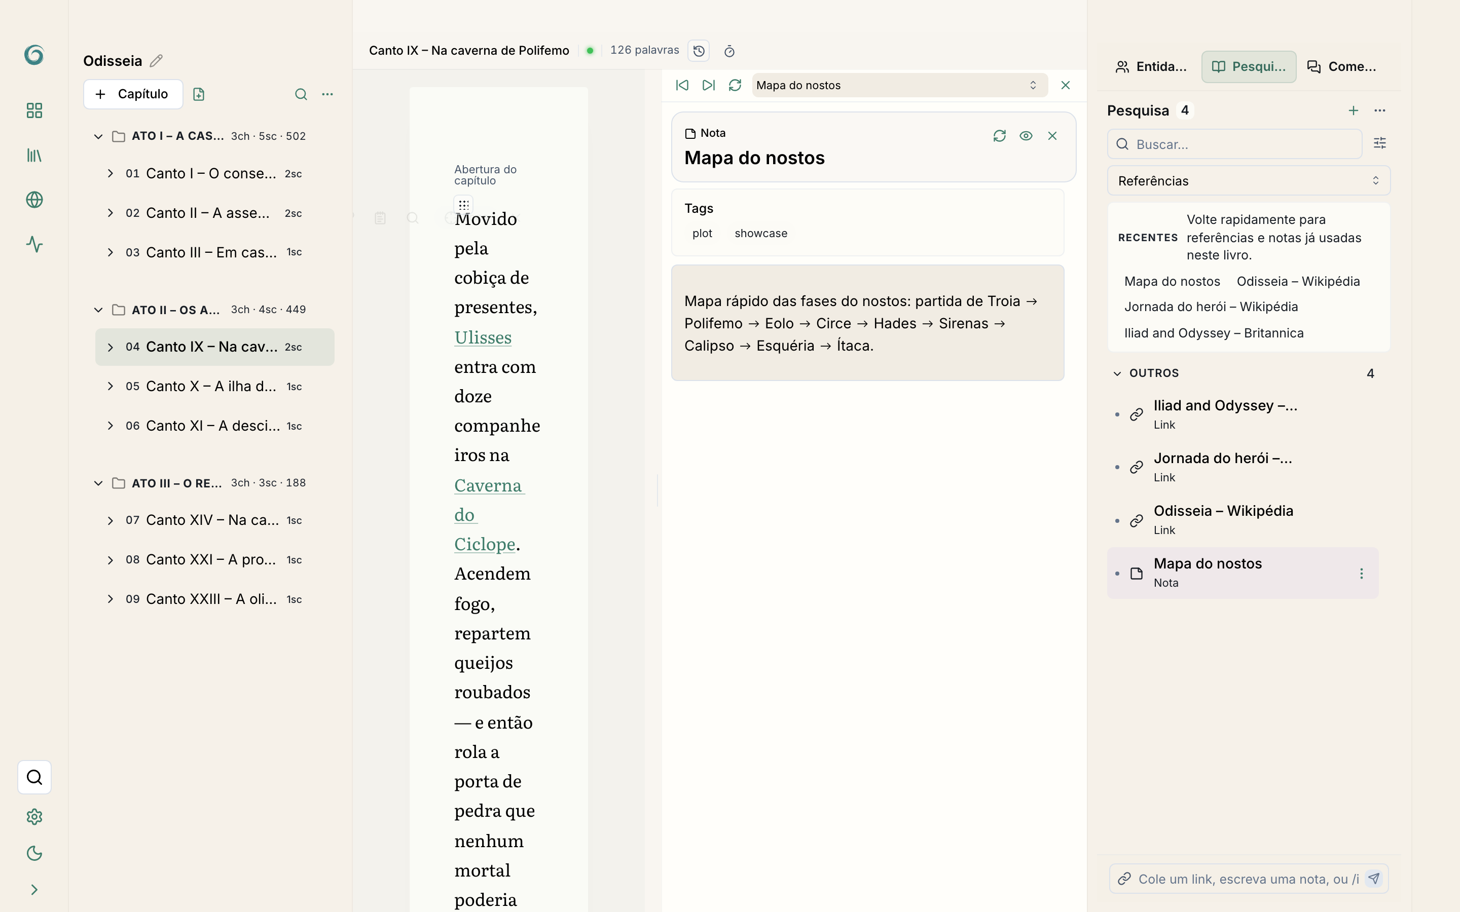Click the search button at sidebar bottom

click(34, 777)
